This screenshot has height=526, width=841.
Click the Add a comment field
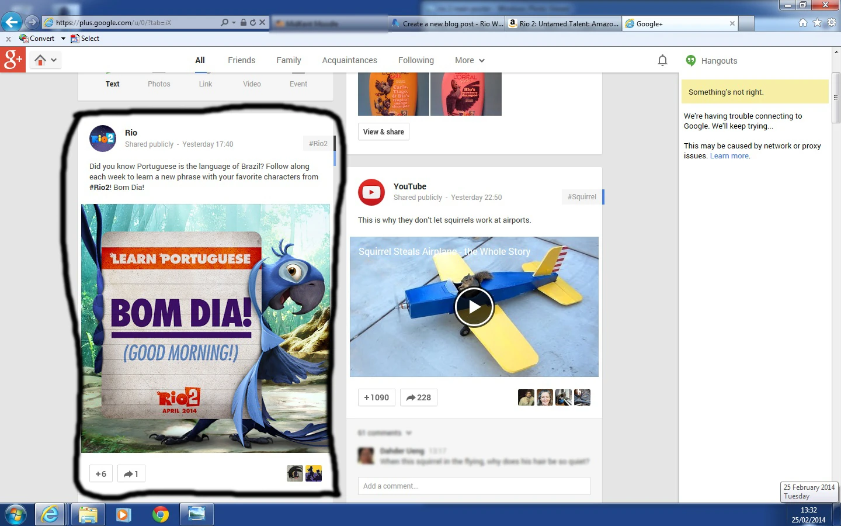[x=474, y=486]
